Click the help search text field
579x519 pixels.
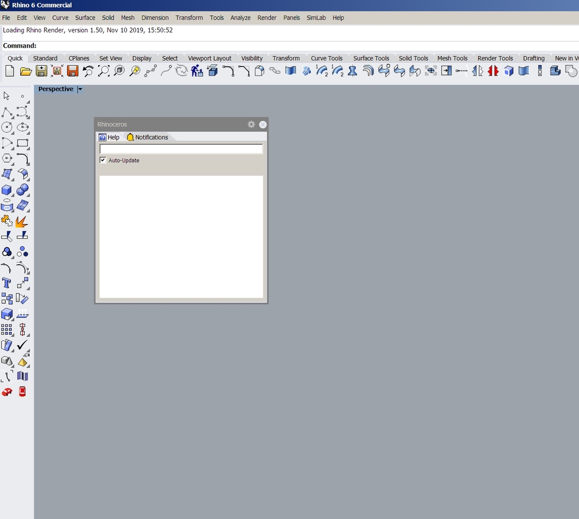[x=181, y=149]
